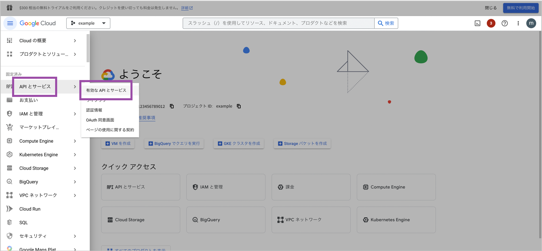Click Storage バケットを作成 button
Viewport: 542px width, 251px height.
302,144
